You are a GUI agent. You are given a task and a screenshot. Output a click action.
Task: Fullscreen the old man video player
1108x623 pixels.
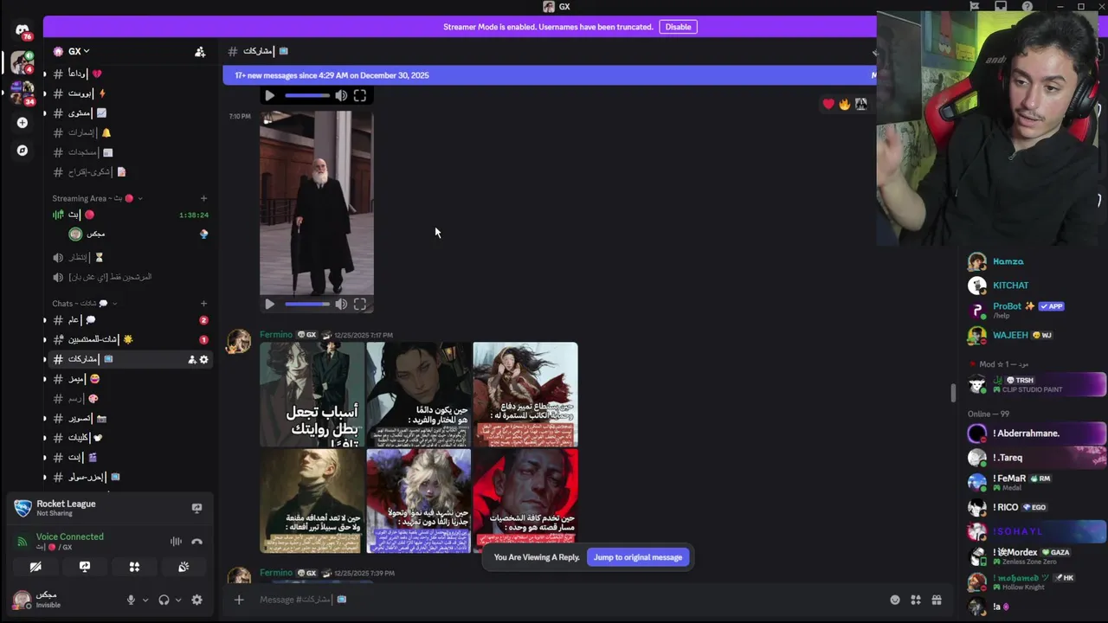click(360, 304)
